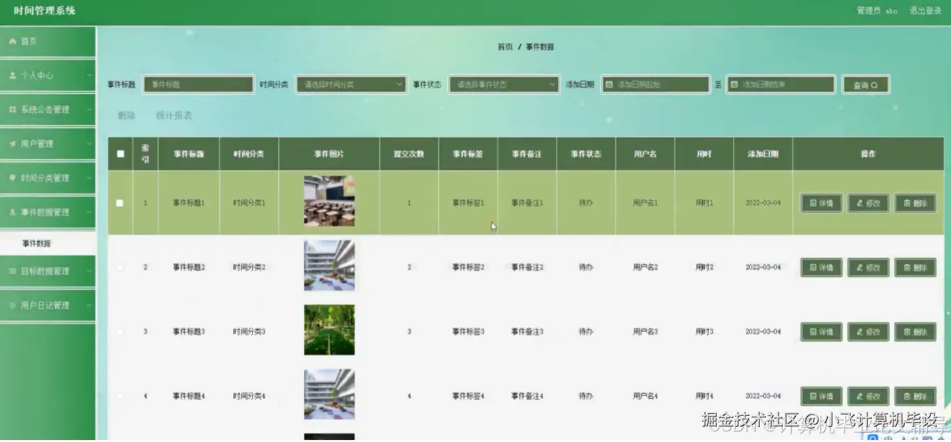
Task: Collapse 事件数据管理 using its chevron
Action: [89, 212]
